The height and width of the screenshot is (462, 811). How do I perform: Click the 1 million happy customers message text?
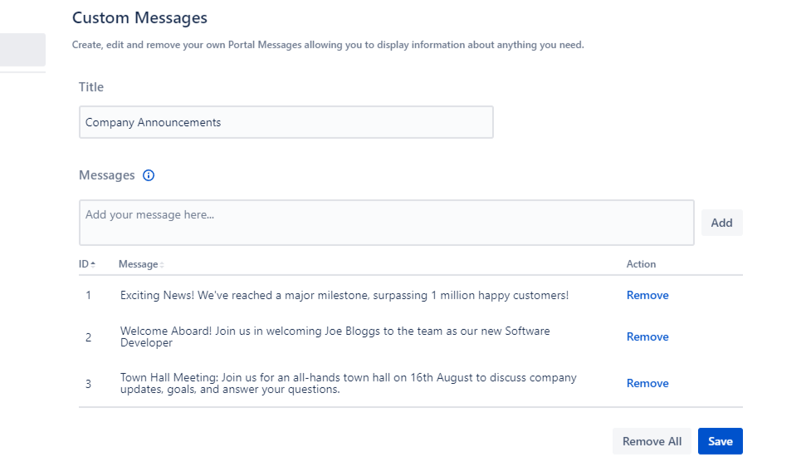coord(344,295)
